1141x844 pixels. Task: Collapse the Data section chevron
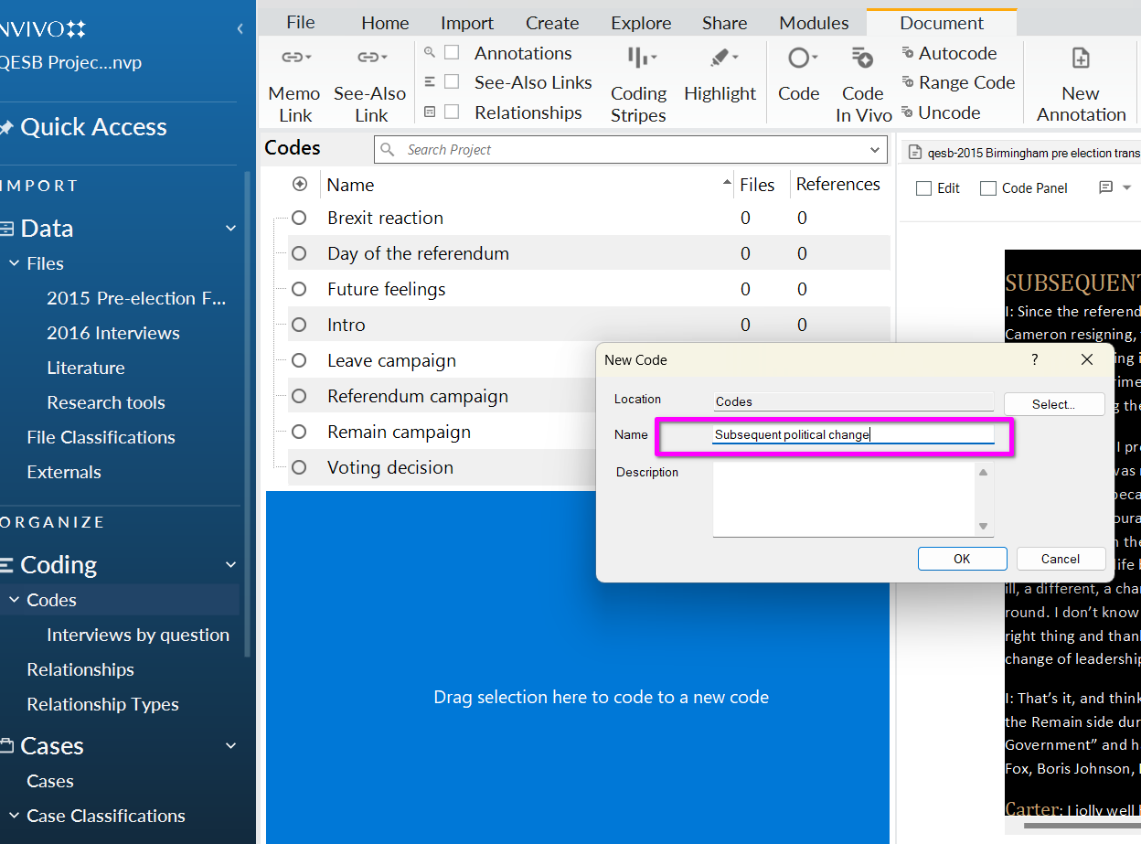pos(230,228)
